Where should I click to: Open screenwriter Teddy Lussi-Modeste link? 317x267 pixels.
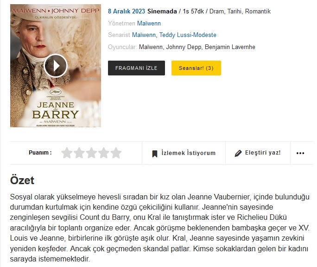[x=188, y=35]
